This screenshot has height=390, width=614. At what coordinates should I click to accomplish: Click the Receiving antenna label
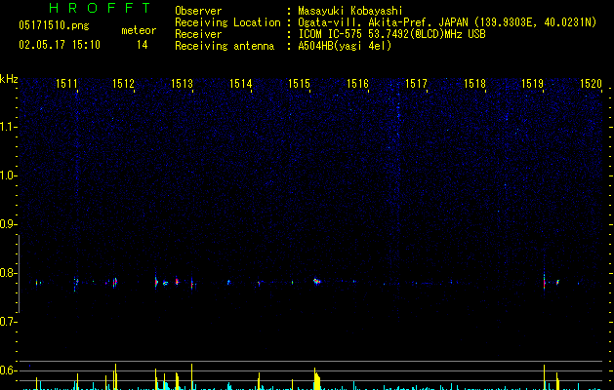click(225, 46)
